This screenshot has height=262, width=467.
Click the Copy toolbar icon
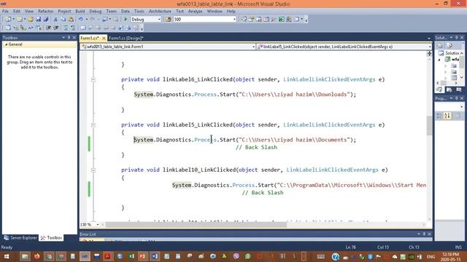coord(63,20)
